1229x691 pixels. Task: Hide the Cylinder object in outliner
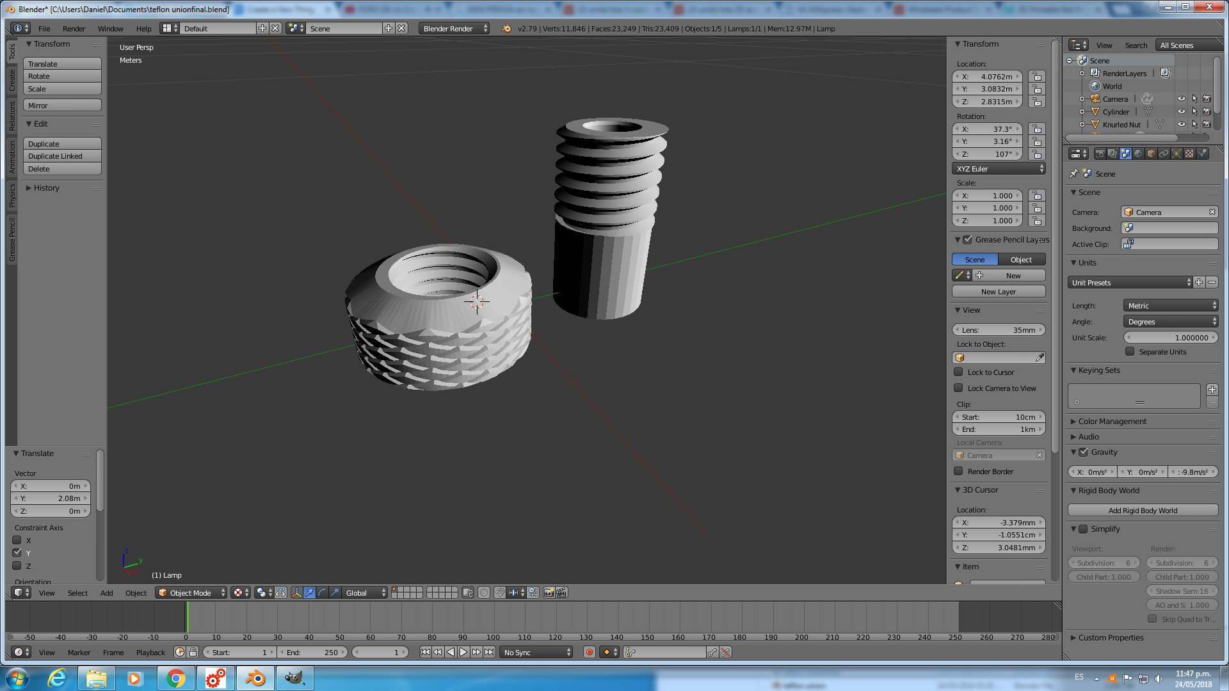pyautogui.click(x=1182, y=112)
